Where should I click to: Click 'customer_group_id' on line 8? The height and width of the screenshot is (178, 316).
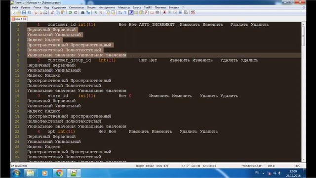(69, 60)
